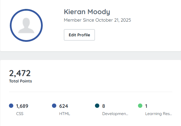This screenshot has height=126, width=181.
Task: Click the 2,472 total points number
Action: (20, 73)
